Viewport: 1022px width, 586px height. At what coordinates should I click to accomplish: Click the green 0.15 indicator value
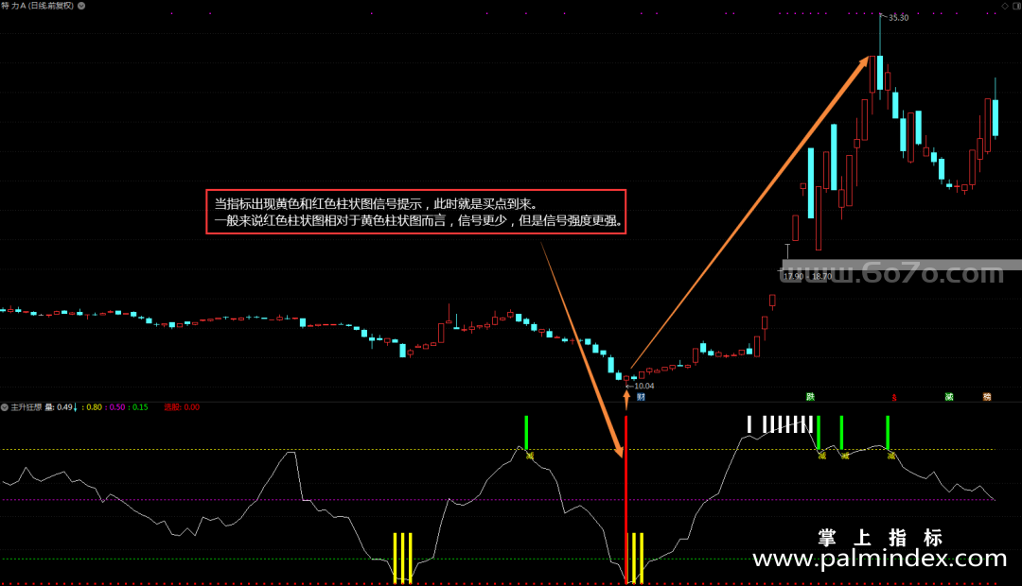pos(138,407)
